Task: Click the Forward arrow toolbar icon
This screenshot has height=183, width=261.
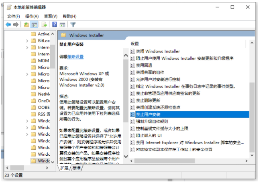Action: 16,24
